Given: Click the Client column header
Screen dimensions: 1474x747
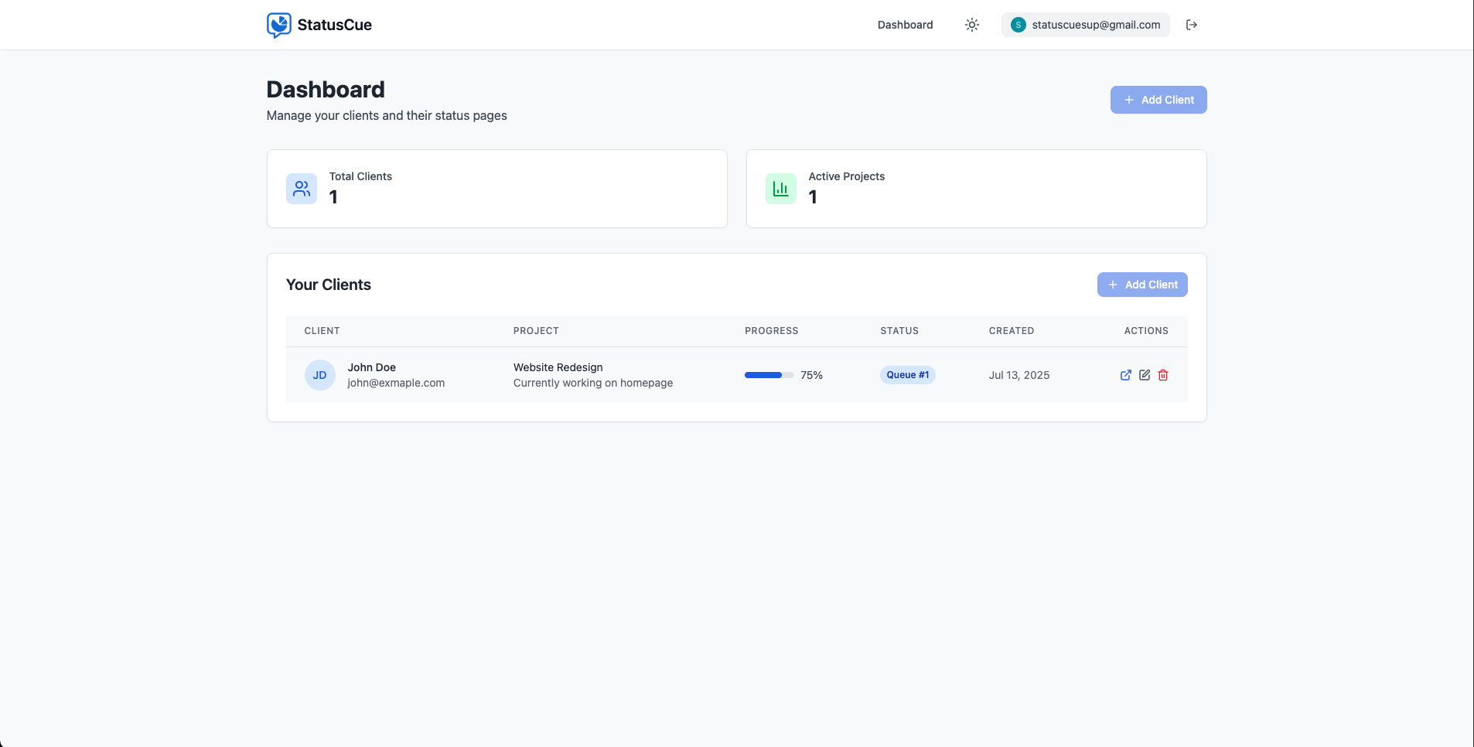Looking at the screenshot, I should tap(322, 331).
